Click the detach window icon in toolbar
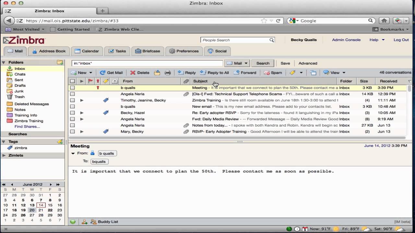This screenshot has height=233, width=415. (x=313, y=73)
